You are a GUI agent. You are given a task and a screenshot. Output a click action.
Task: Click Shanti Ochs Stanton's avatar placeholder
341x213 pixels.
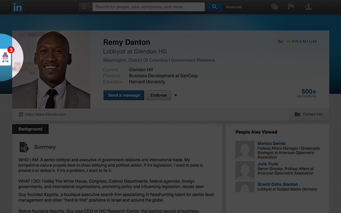tap(245, 187)
